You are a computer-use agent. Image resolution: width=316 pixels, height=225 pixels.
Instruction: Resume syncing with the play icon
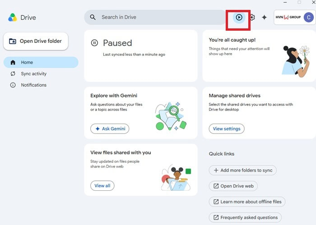coord(239,17)
